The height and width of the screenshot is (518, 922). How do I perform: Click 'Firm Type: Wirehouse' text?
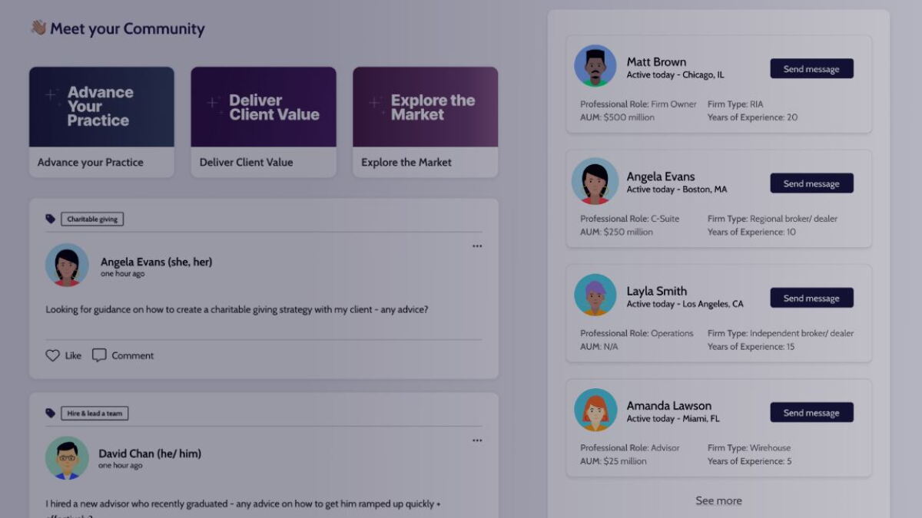749,447
